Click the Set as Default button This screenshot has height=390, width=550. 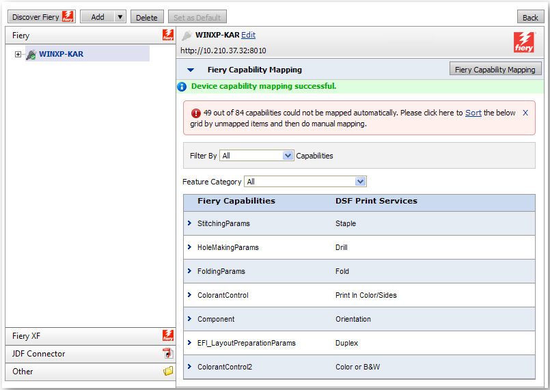coord(197,17)
